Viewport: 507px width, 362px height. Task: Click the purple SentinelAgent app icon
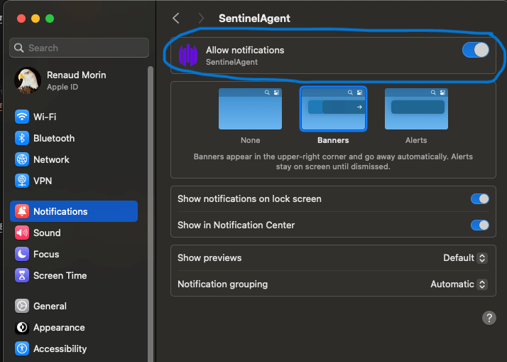click(x=188, y=55)
